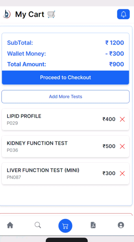This screenshot has height=242, width=134.
Task: Go to Home via house icon
Action: [10, 225]
